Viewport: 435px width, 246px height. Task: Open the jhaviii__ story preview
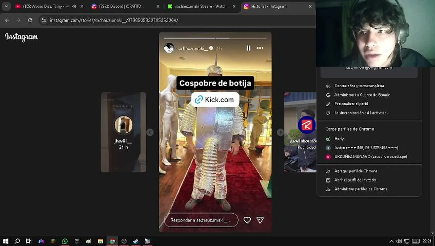coord(123,132)
